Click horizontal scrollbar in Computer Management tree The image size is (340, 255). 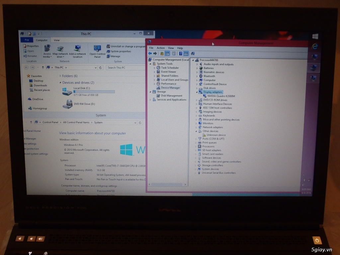pyautogui.click(x=167, y=185)
